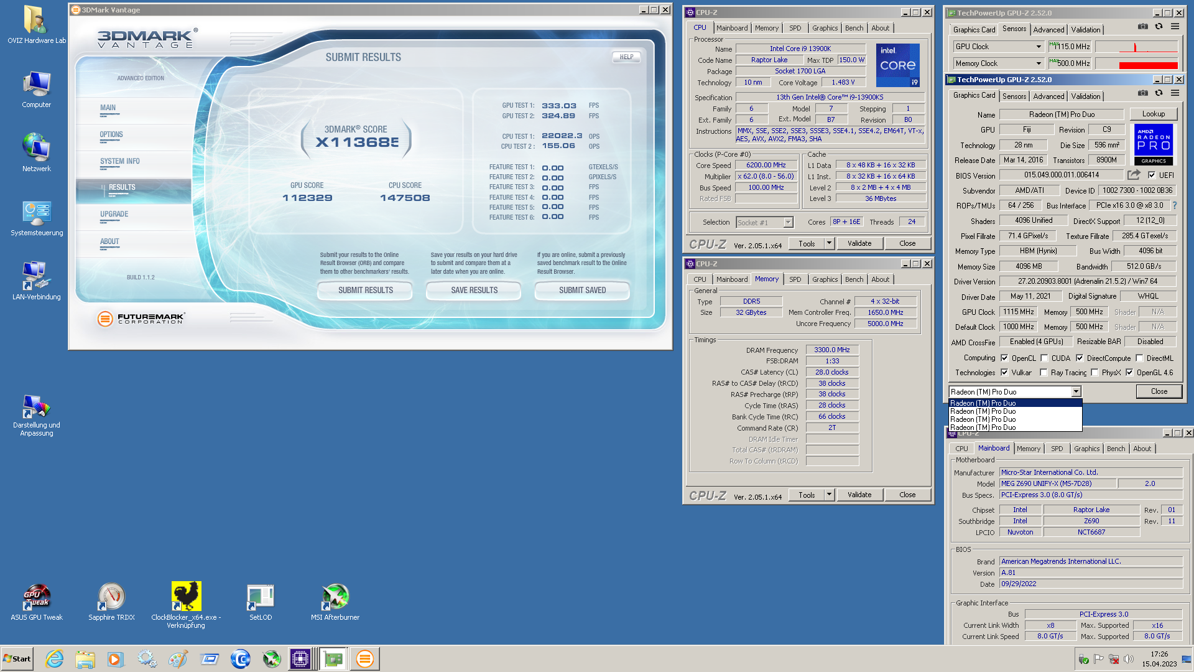Toggle the CUDA checkbox in GPU-Z
Image resolution: width=1194 pixels, height=672 pixels.
[1044, 358]
